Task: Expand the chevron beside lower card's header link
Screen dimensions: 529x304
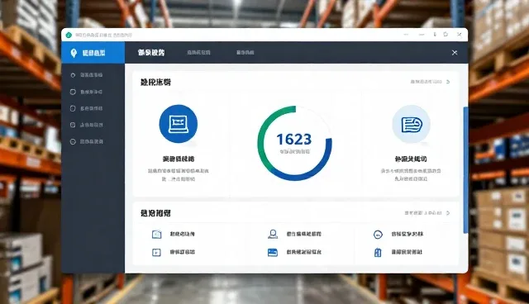Action: (448, 213)
